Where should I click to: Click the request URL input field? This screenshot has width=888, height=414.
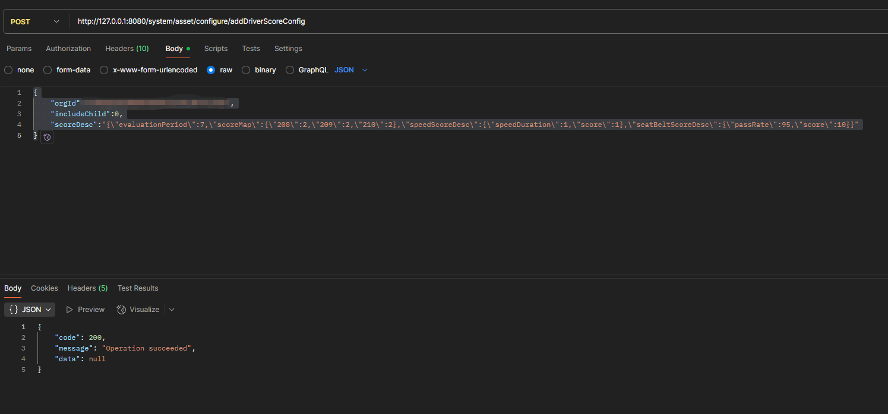(475, 21)
